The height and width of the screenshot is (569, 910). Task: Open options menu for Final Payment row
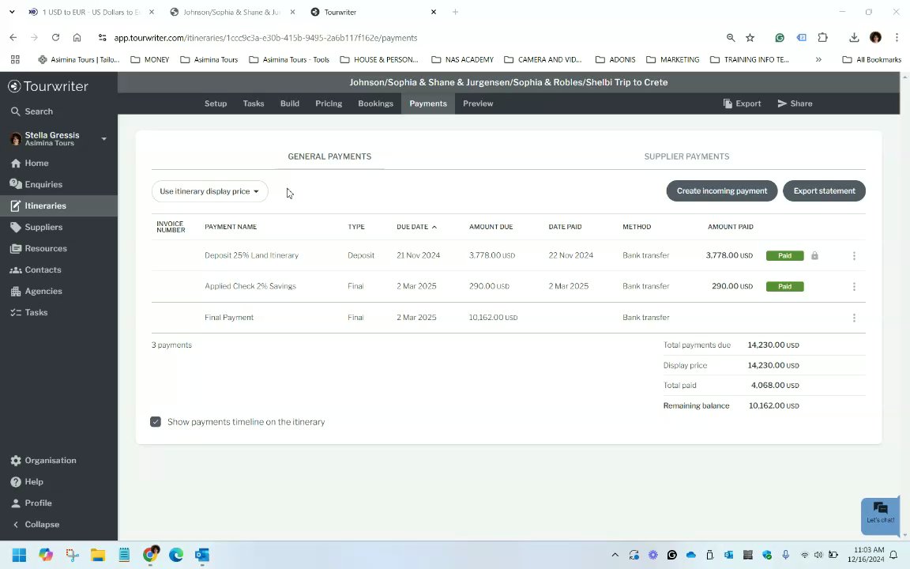coord(854,318)
